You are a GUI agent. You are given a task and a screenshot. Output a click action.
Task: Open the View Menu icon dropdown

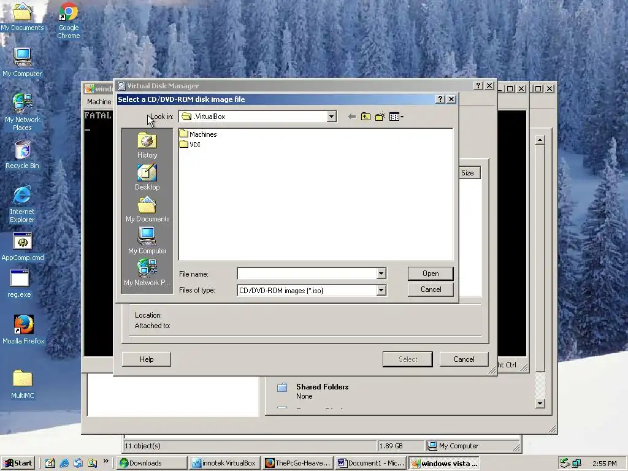396,117
